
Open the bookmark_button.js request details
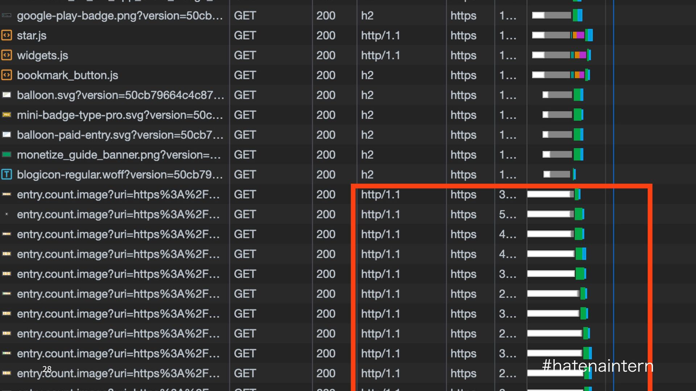click(x=67, y=75)
